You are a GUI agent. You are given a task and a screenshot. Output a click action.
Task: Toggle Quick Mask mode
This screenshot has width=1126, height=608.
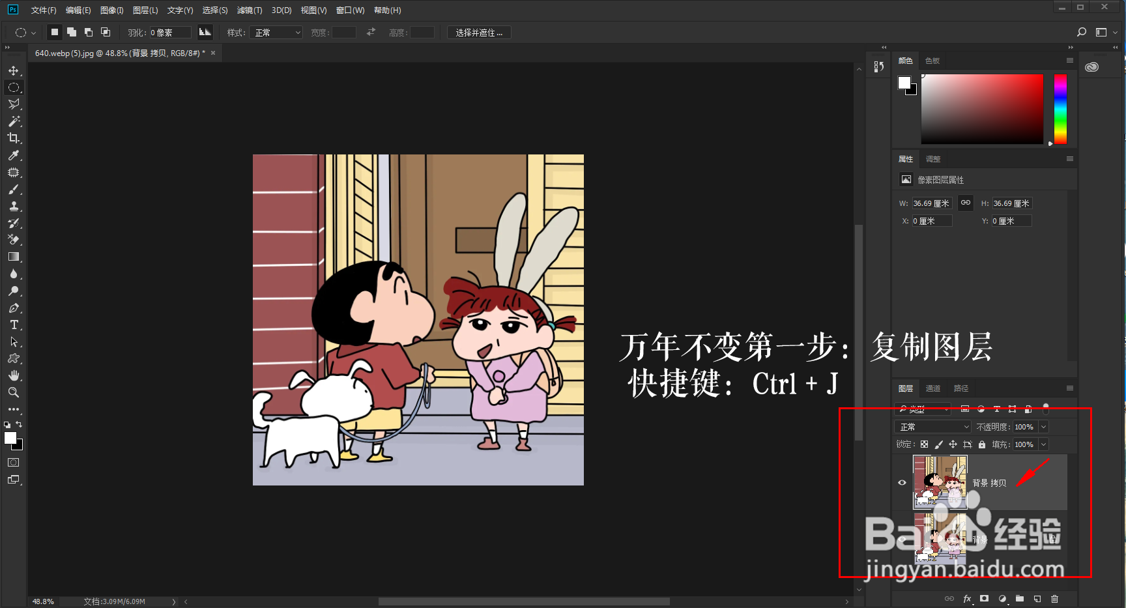[14, 462]
